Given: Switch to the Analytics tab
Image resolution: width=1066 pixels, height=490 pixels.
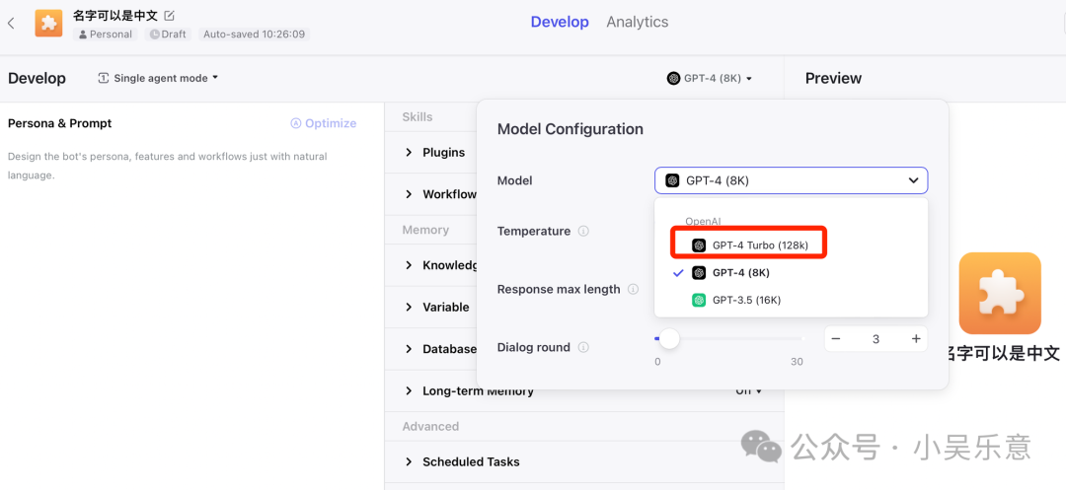Looking at the screenshot, I should click(x=637, y=22).
